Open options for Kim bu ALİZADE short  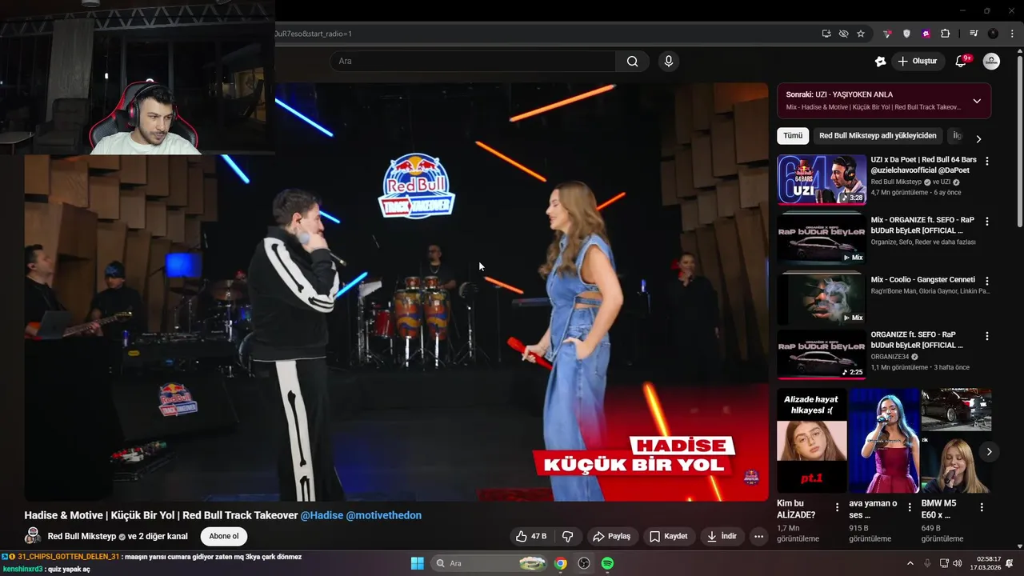coord(837,507)
